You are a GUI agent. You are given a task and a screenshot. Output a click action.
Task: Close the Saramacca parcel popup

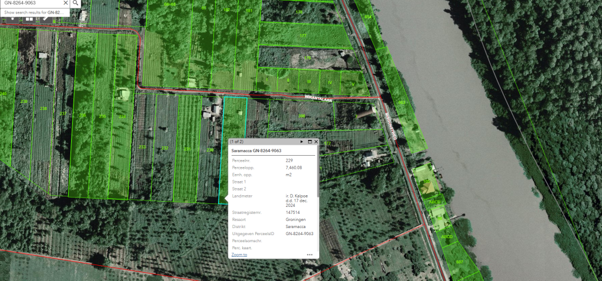click(x=316, y=142)
